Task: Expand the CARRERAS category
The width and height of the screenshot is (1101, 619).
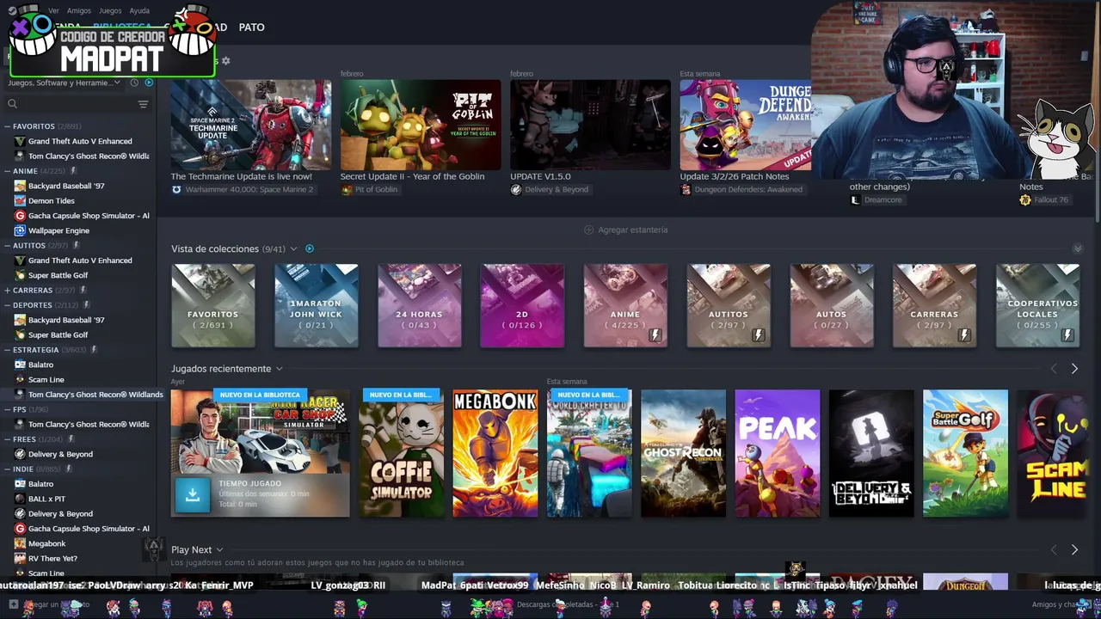Action: (x=7, y=290)
